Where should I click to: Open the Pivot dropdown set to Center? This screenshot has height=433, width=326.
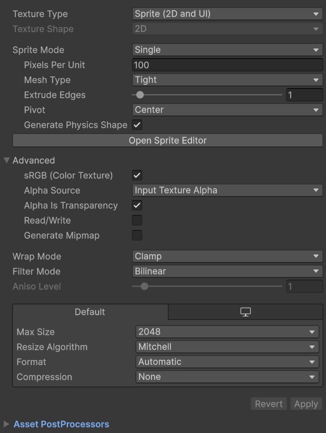coord(227,110)
